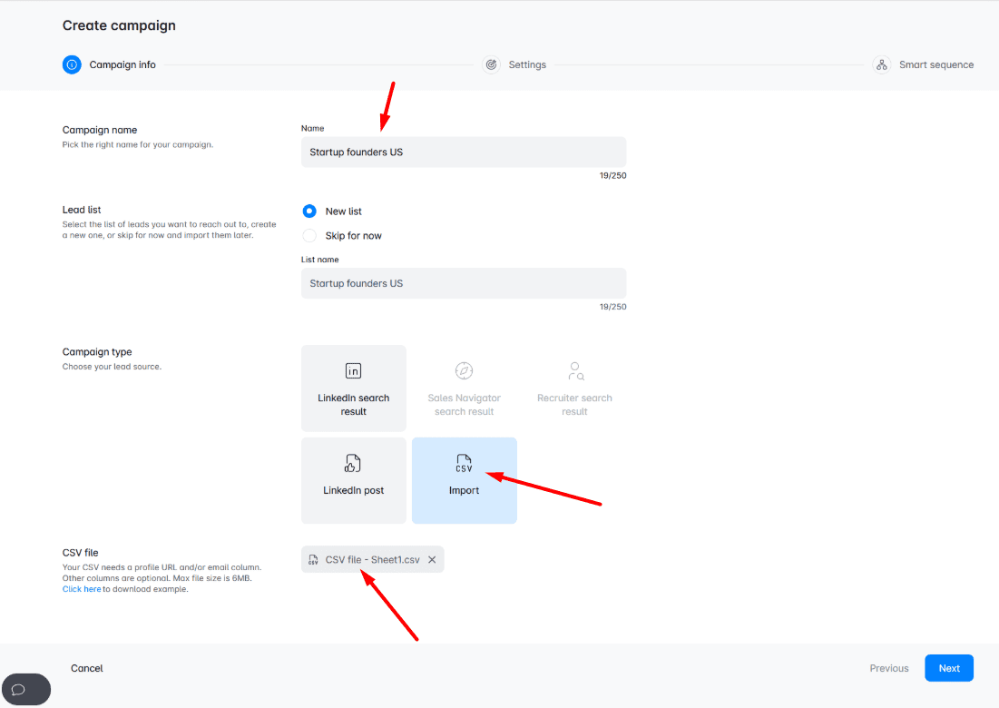Click the CSV file icon in upload chip

[x=313, y=559]
